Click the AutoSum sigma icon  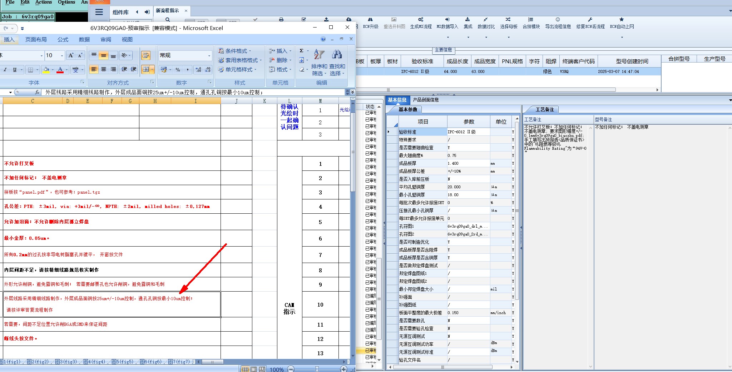pyautogui.click(x=302, y=51)
